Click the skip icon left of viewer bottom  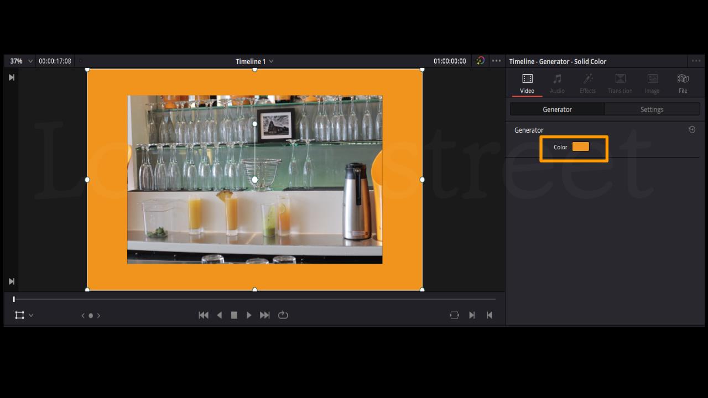[x=11, y=281]
